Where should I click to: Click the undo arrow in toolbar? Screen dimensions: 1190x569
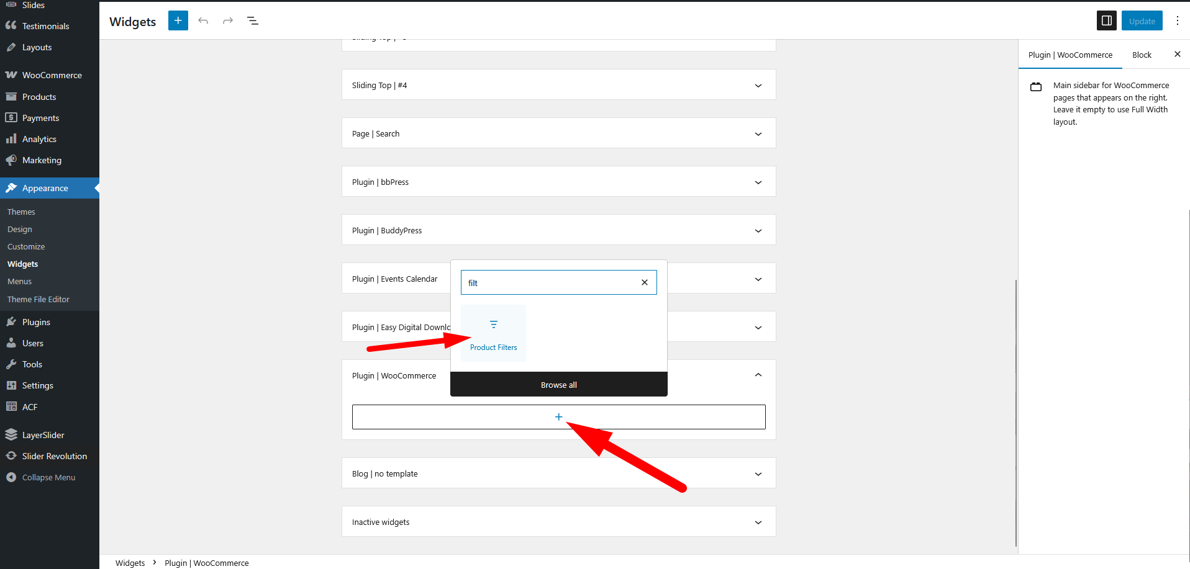point(203,20)
